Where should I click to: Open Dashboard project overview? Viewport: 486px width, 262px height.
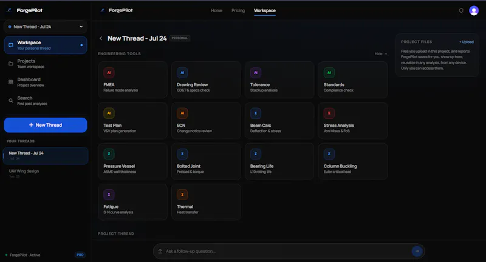click(45, 82)
